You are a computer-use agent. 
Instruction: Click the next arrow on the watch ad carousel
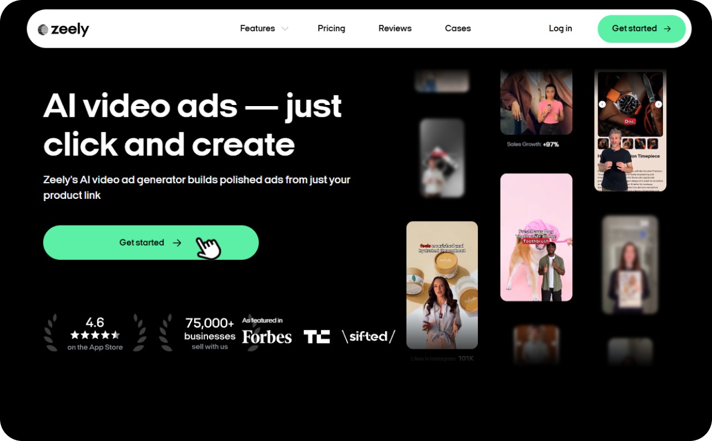tap(658, 104)
